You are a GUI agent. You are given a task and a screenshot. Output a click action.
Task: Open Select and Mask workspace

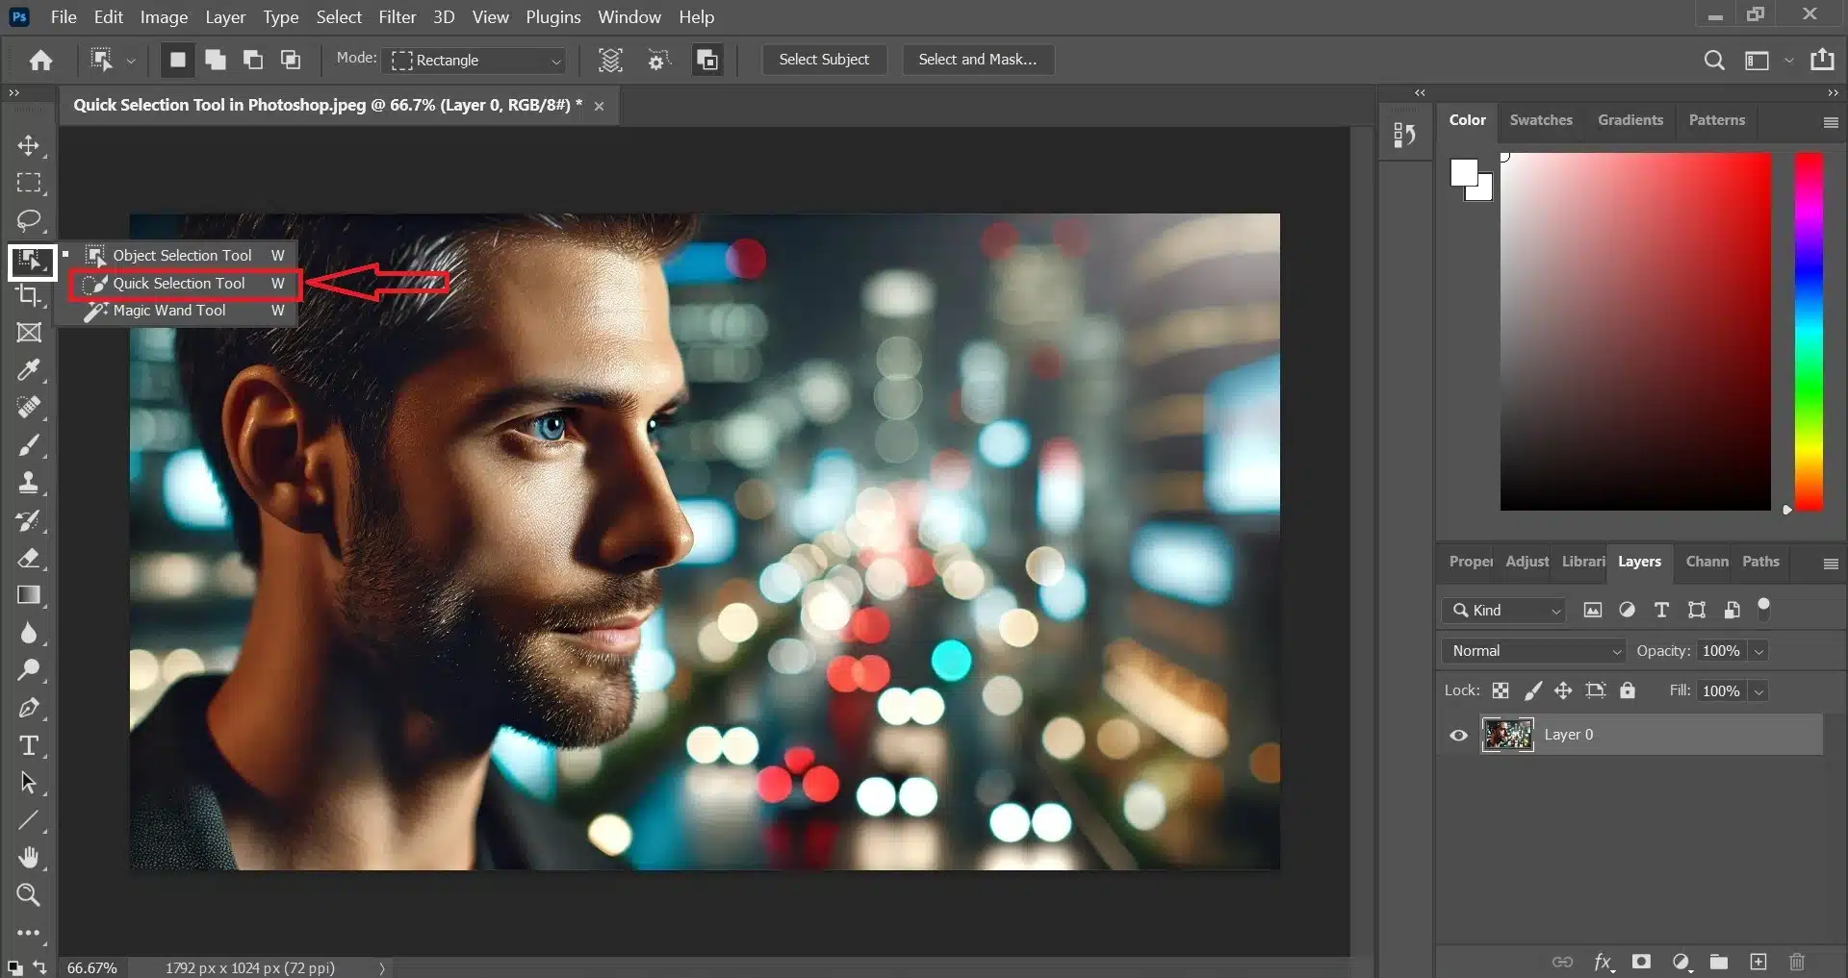[977, 60]
